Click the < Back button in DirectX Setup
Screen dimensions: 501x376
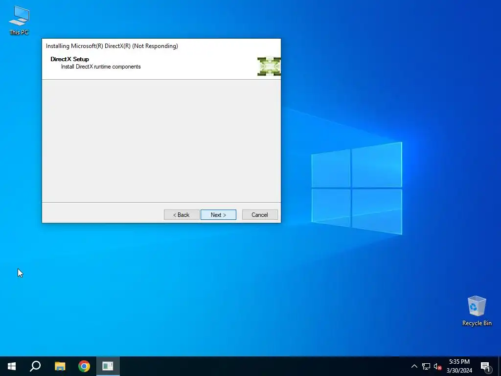click(182, 215)
